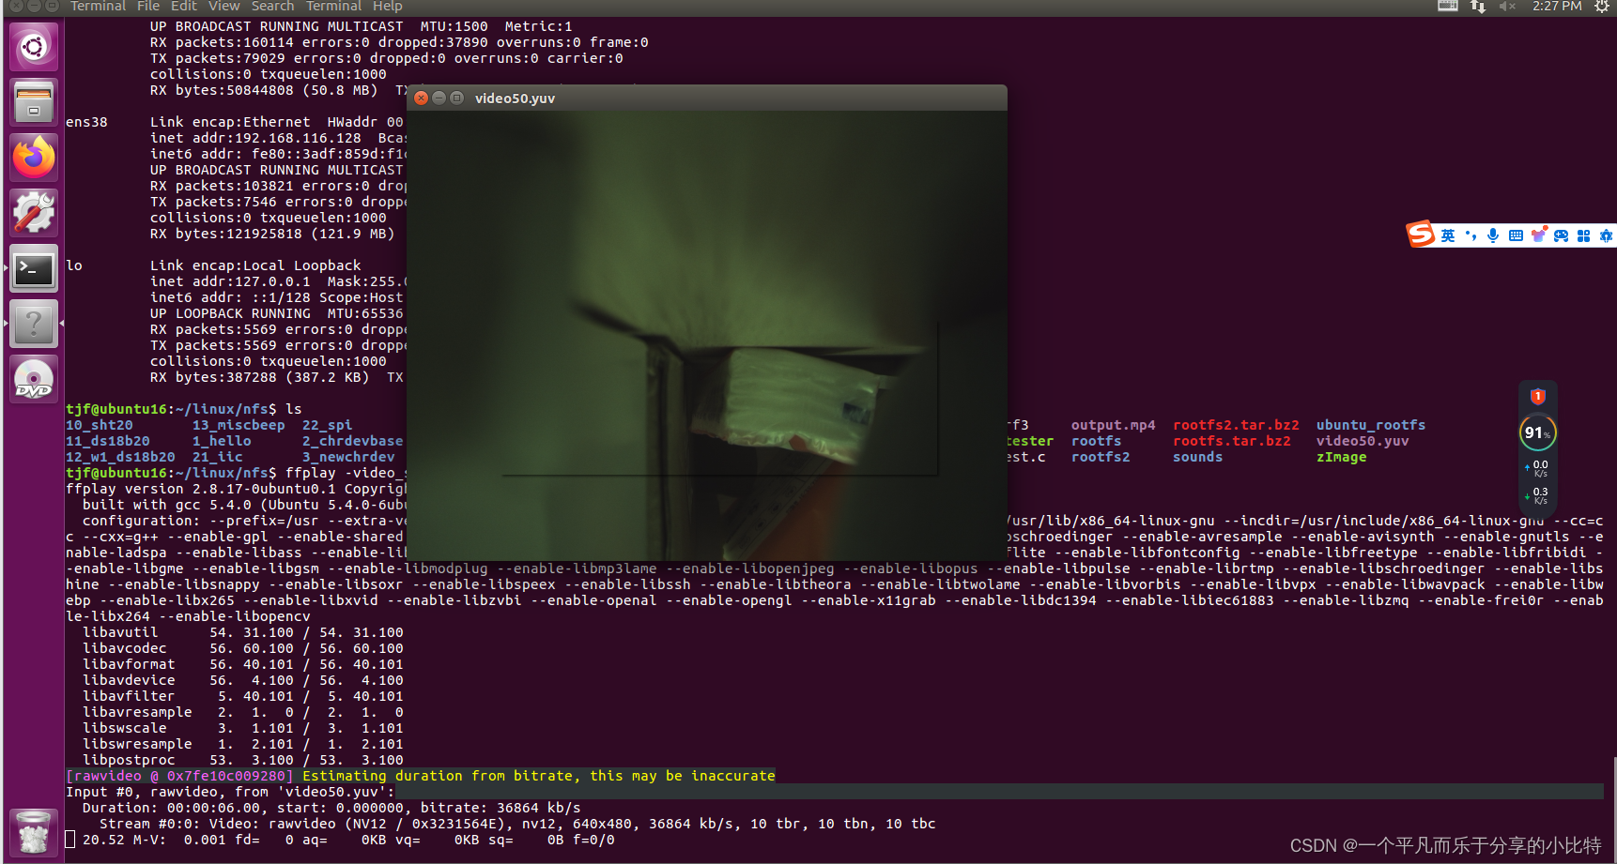The height and width of the screenshot is (864, 1617).
Task: Click 3_newchrdev in the ls listing
Action: point(348,457)
